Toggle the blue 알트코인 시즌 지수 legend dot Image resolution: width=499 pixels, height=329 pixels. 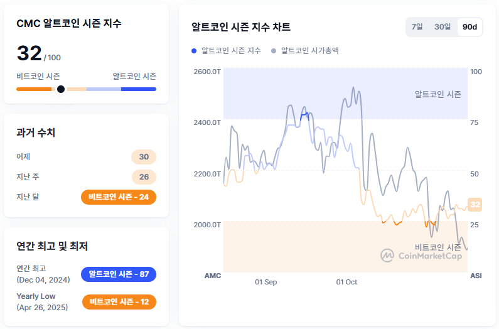(194, 50)
